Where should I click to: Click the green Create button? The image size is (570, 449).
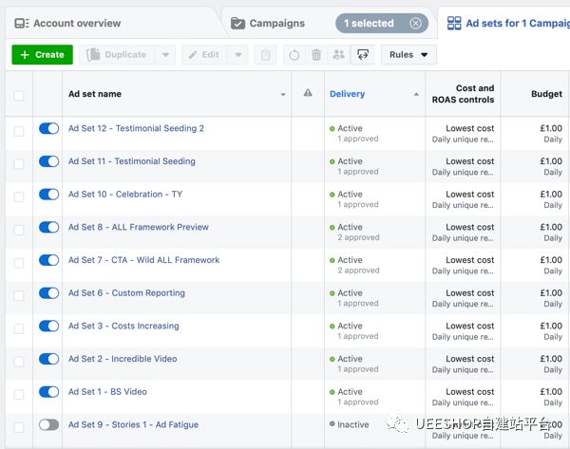click(41, 55)
